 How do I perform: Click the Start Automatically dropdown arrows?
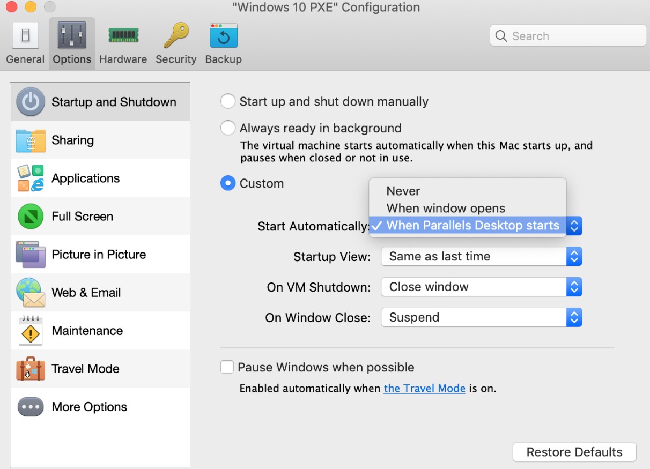pyautogui.click(x=574, y=226)
